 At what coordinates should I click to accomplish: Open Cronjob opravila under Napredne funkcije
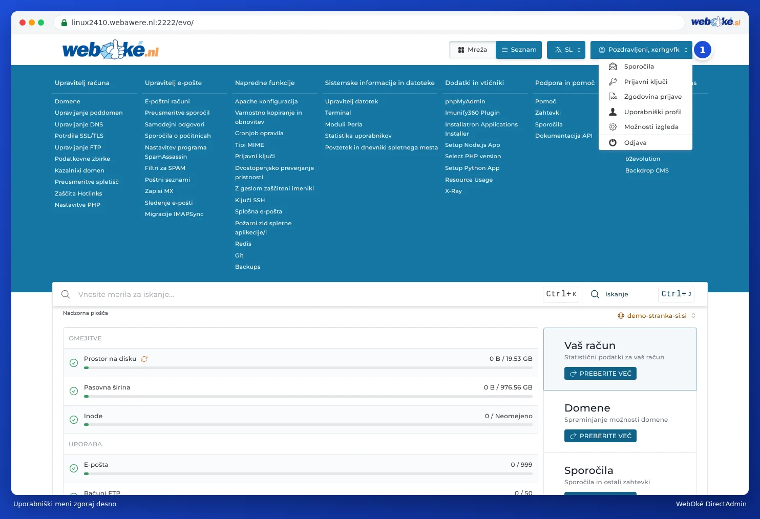(259, 133)
